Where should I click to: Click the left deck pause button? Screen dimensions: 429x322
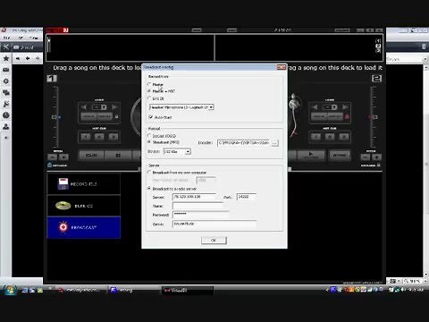pos(118,156)
